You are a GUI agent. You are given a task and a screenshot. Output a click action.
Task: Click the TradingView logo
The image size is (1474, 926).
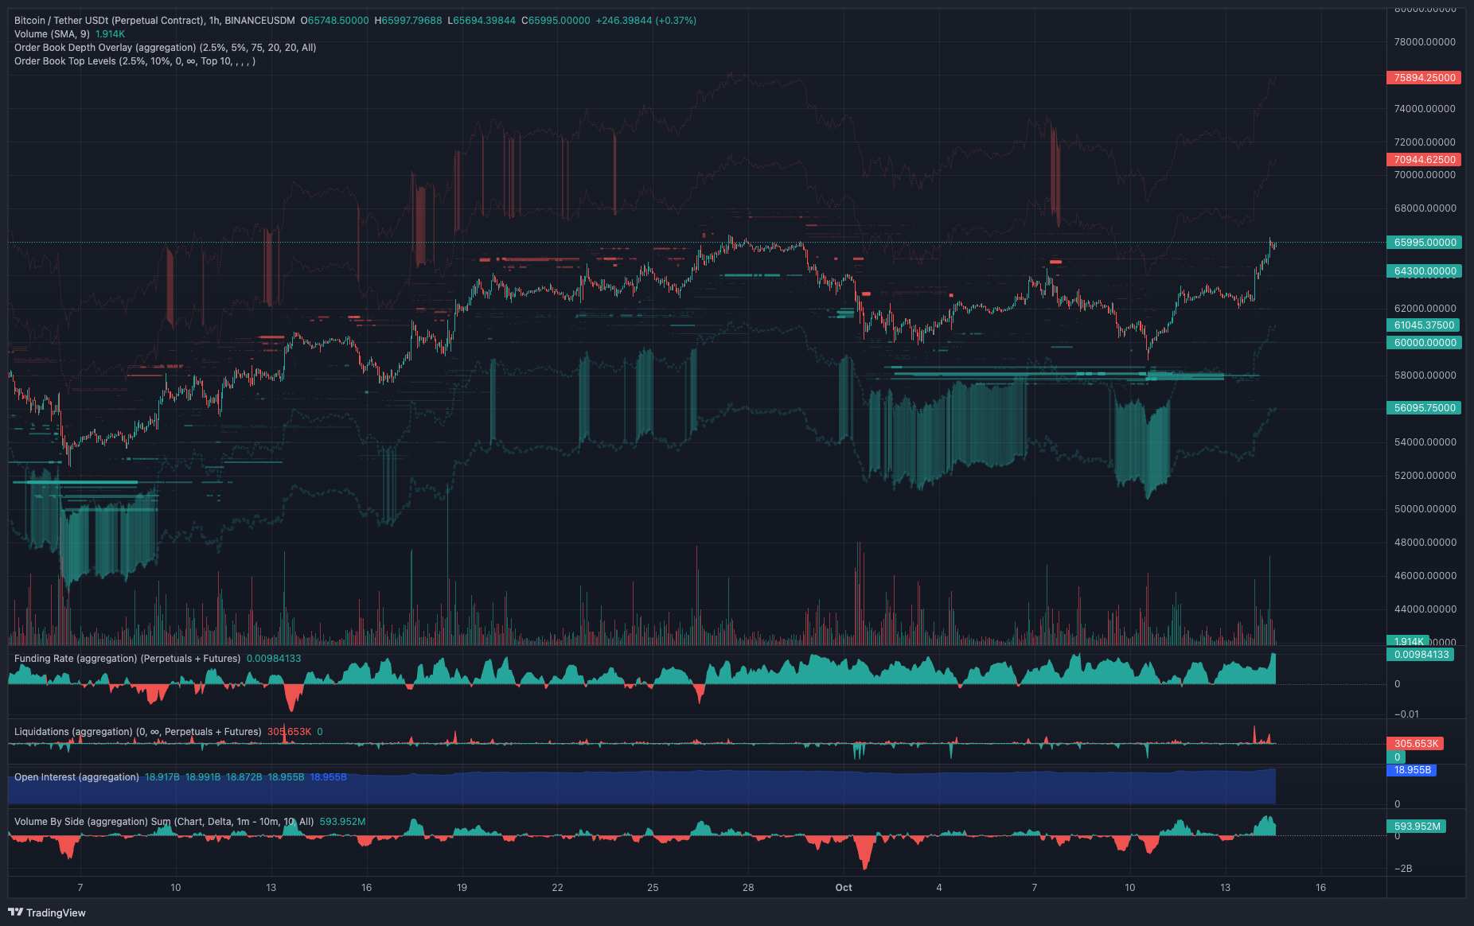point(47,912)
